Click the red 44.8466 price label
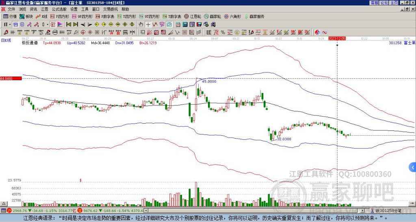The height and width of the screenshot is (222, 416). (x=11, y=79)
